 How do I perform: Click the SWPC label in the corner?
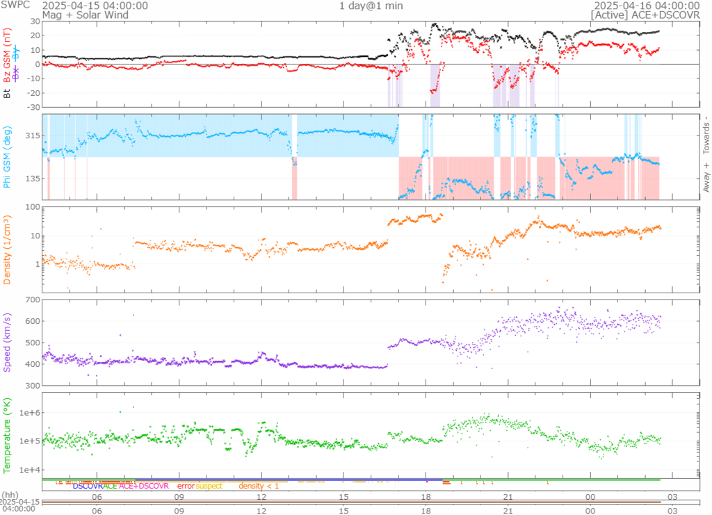tap(14, 6)
